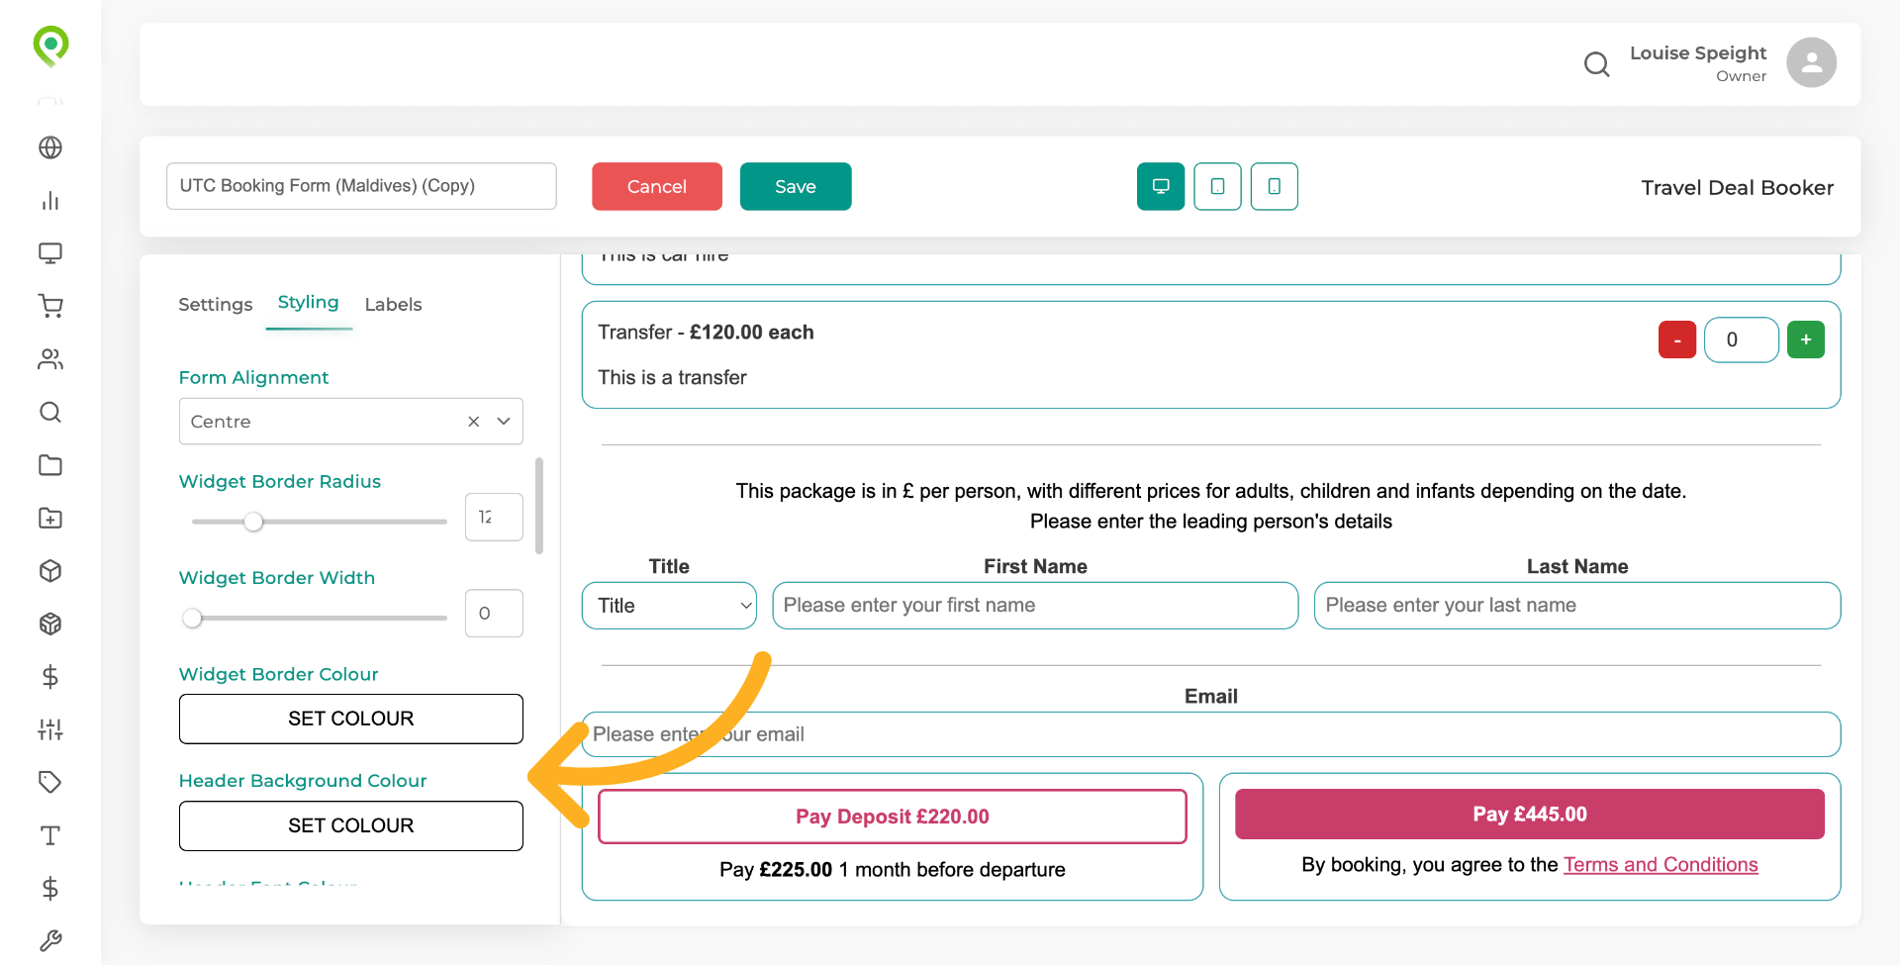1900x965 pixels.
Task: Open the single box package icon
Action: tap(50, 571)
